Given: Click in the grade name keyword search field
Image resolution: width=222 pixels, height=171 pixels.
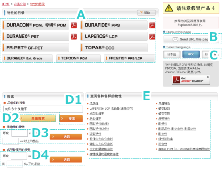Looking at the screenshot, I should 43,109.
